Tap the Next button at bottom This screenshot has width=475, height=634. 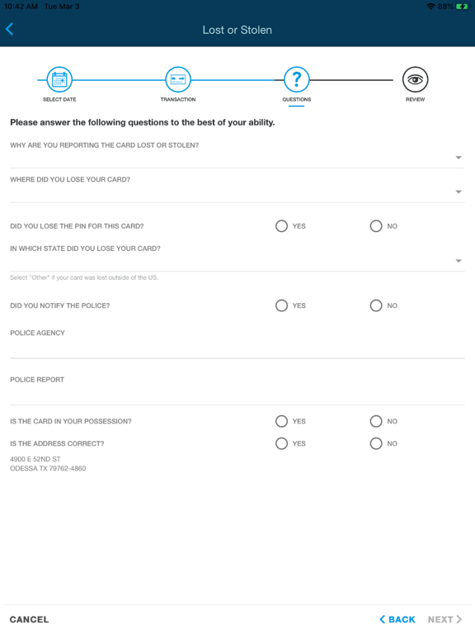click(x=444, y=619)
